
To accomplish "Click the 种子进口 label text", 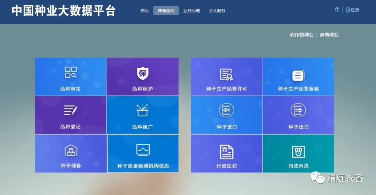I will pos(227,127).
